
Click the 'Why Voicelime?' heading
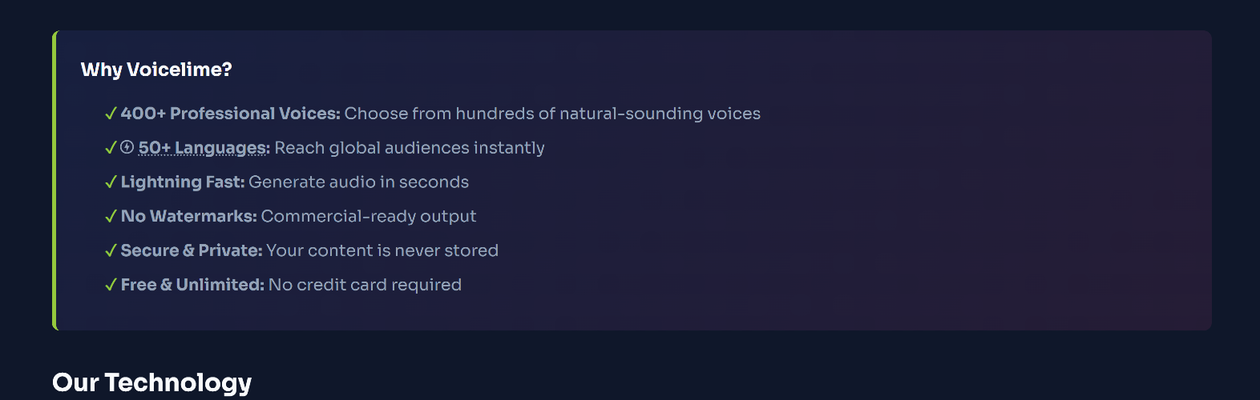[x=156, y=70]
